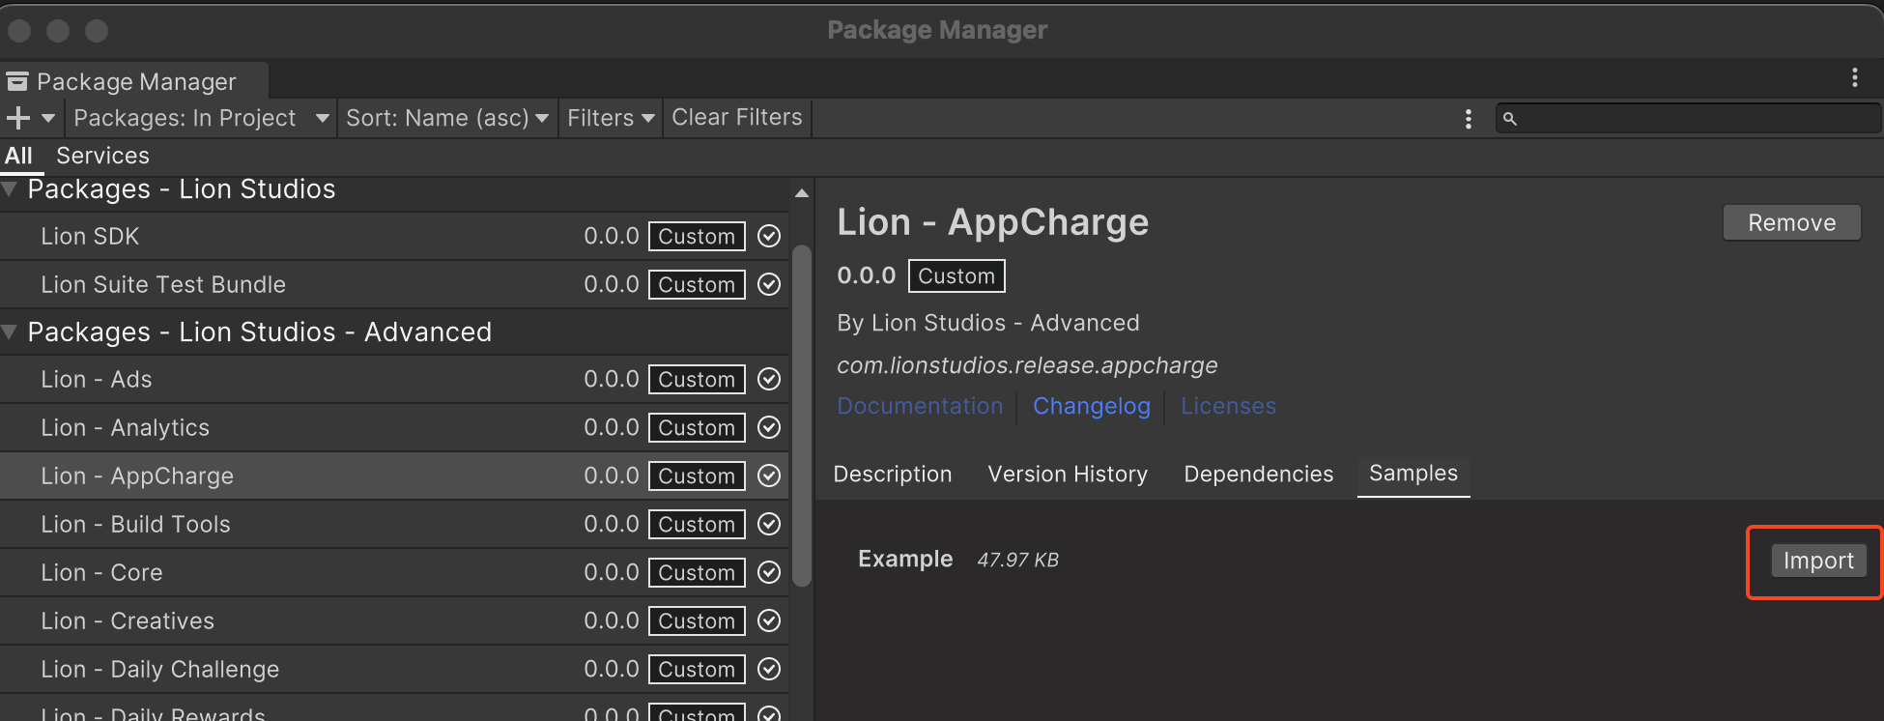Viewport: 1884px width, 721px height.
Task: Click the add package plus icon
Action: [19, 118]
